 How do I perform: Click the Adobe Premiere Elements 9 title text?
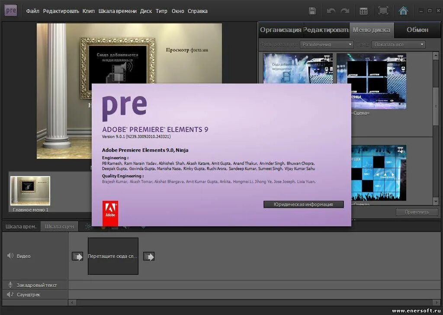tap(155, 129)
